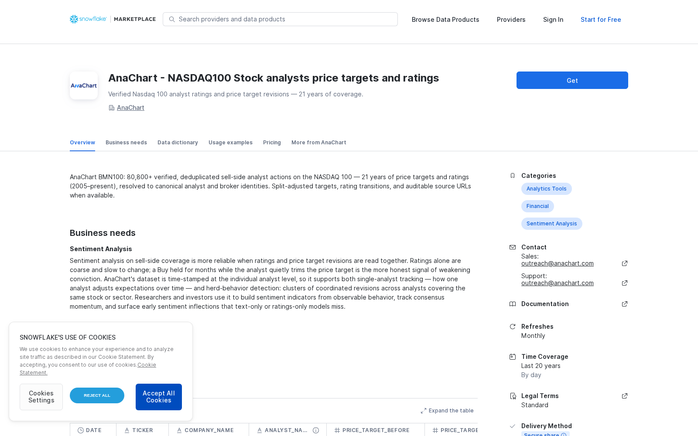Click the Sentiment Analysis subheading
This screenshot has height=436, width=698.
[101, 249]
